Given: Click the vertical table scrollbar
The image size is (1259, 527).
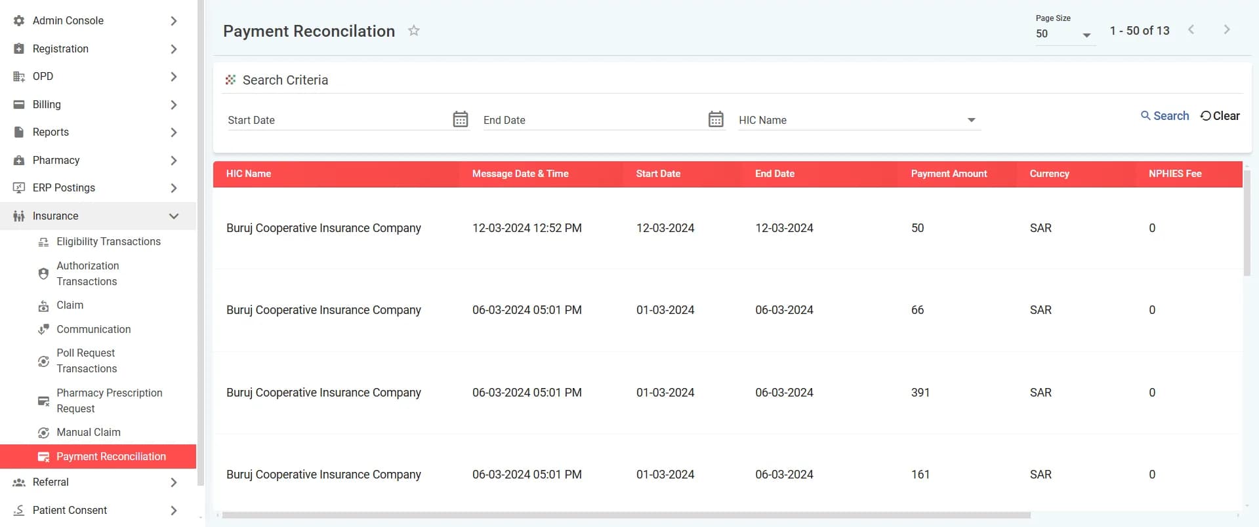Looking at the screenshot, I should (x=1247, y=223).
